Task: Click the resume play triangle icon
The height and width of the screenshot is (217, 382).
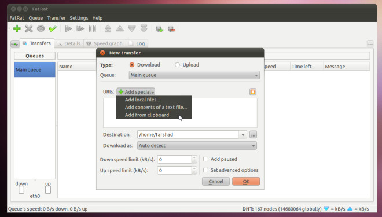Action: pos(68,29)
